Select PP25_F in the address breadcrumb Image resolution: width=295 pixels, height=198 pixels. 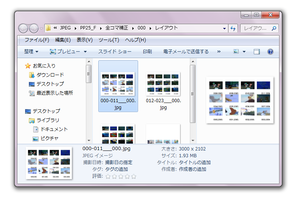(88, 28)
